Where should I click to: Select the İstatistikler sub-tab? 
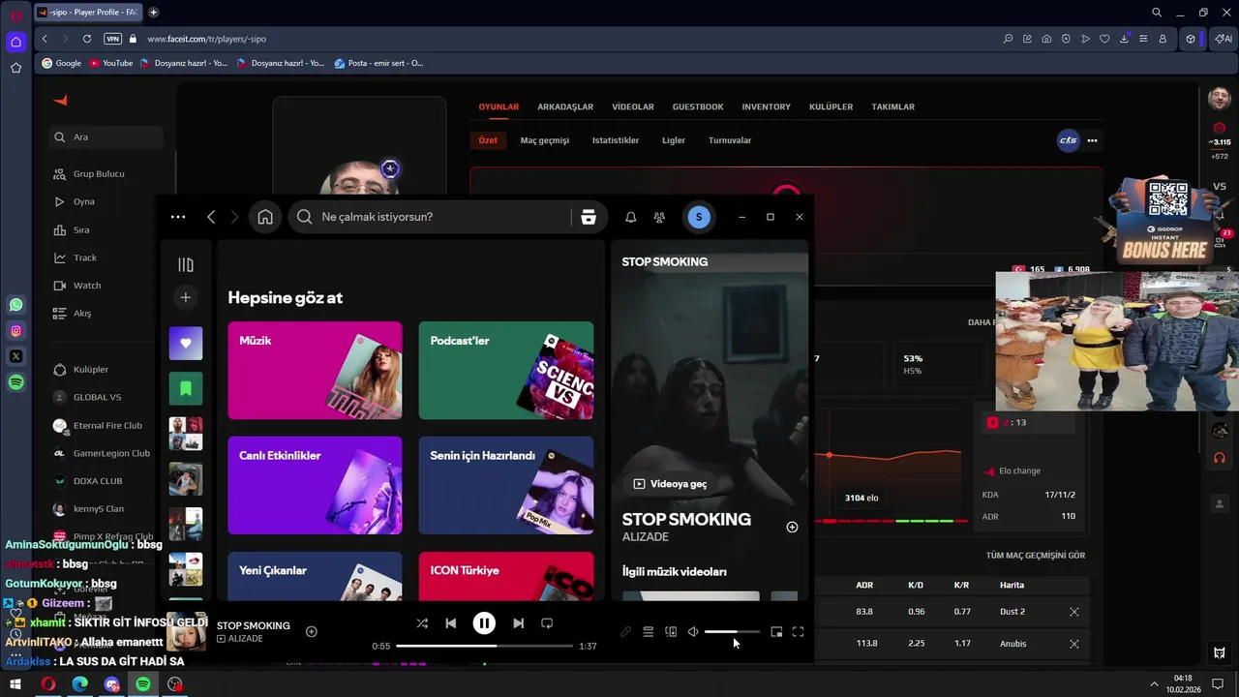coord(616,140)
